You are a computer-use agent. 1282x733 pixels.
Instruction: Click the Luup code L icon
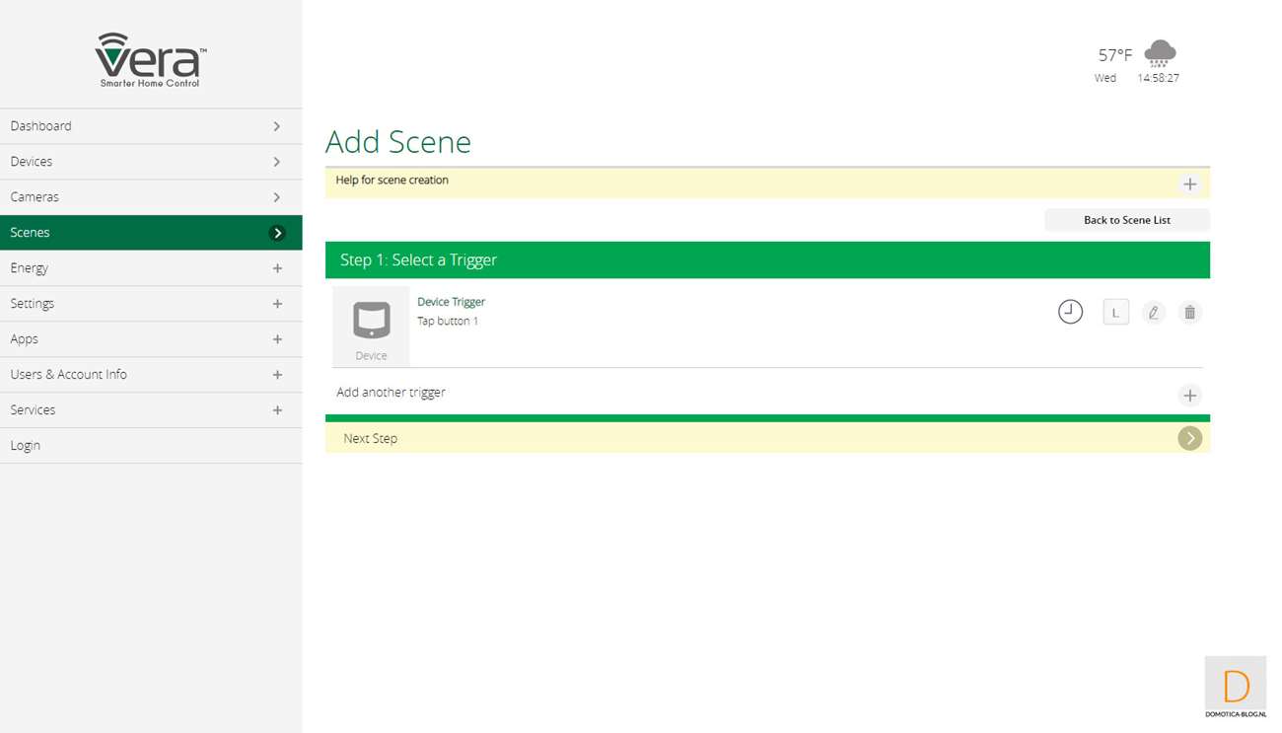pos(1115,313)
